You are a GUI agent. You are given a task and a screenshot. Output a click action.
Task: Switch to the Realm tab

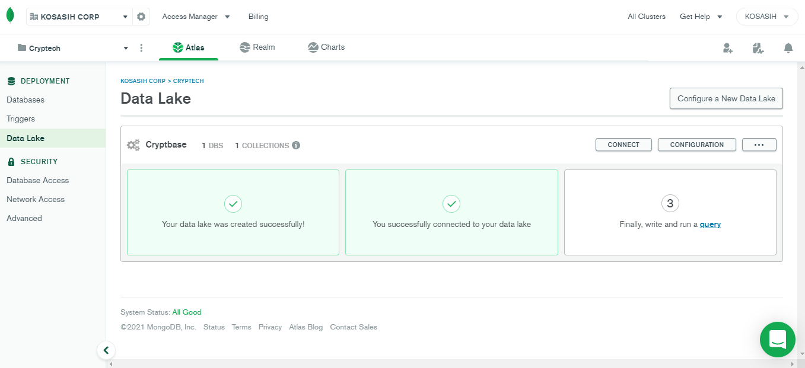(x=257, y=47)
